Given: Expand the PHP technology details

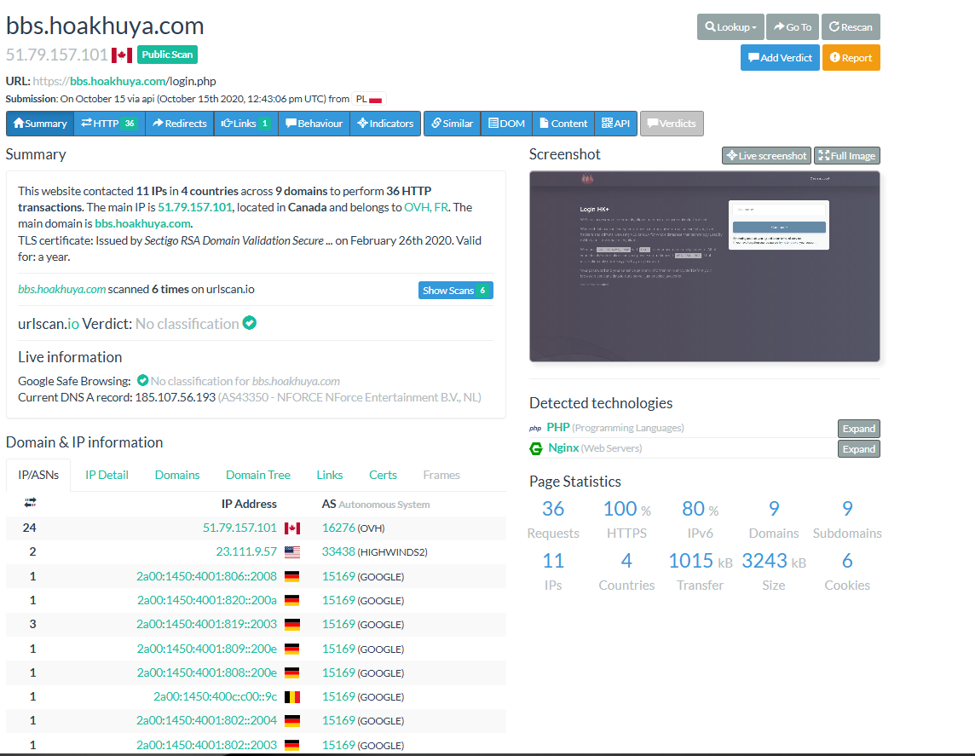Looking at the screenshot, I should [x=858, y=429].
